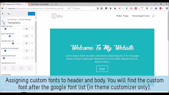Open the bookmarks list clipboard icon
Viewport: 169px width, 95px height.
pos(102,8)
